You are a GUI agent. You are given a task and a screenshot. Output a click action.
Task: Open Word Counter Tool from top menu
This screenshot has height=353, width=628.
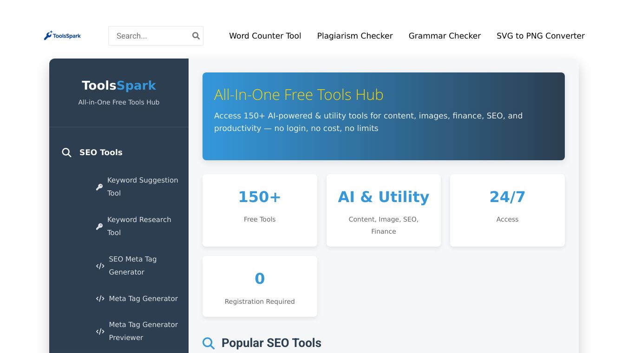[x=265, y=36]
